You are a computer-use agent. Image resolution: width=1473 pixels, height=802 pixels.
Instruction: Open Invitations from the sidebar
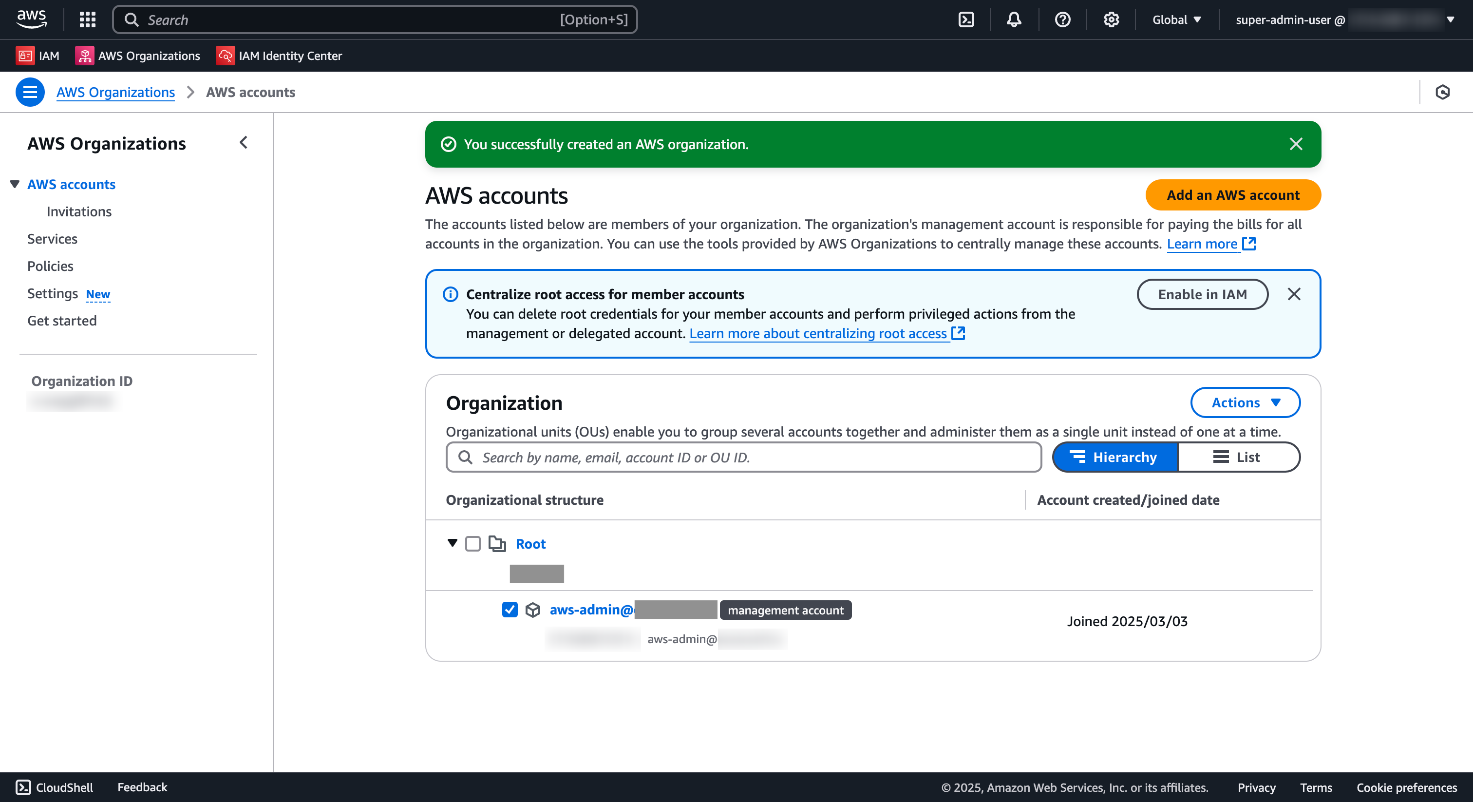pyautogui.click(x=79, y=211)
